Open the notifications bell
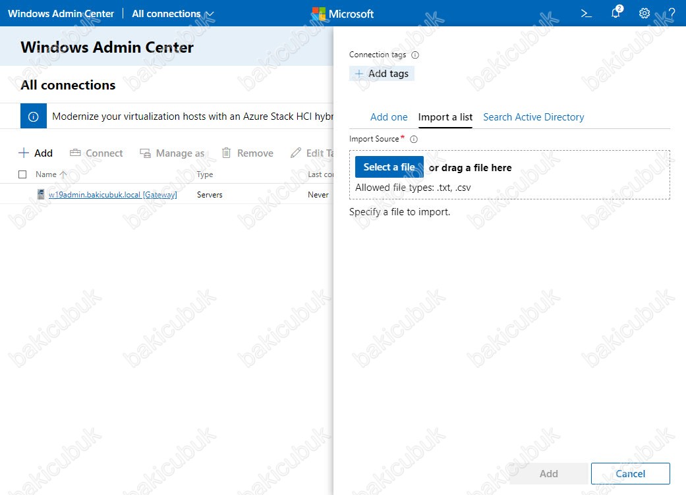 (616, 13)
